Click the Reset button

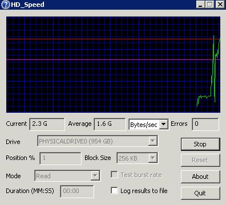click(x=200, y=160)
